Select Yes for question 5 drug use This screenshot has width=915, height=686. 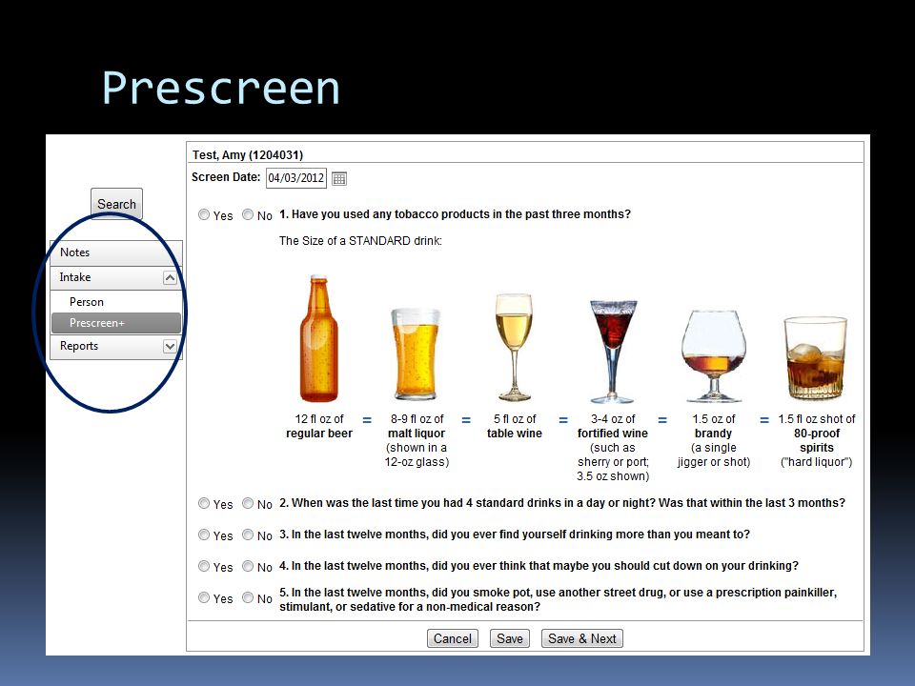(x=204, y=597)
